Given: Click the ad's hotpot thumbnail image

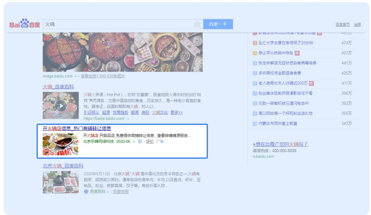Looking at the screenshot, I should pos(60,144).
